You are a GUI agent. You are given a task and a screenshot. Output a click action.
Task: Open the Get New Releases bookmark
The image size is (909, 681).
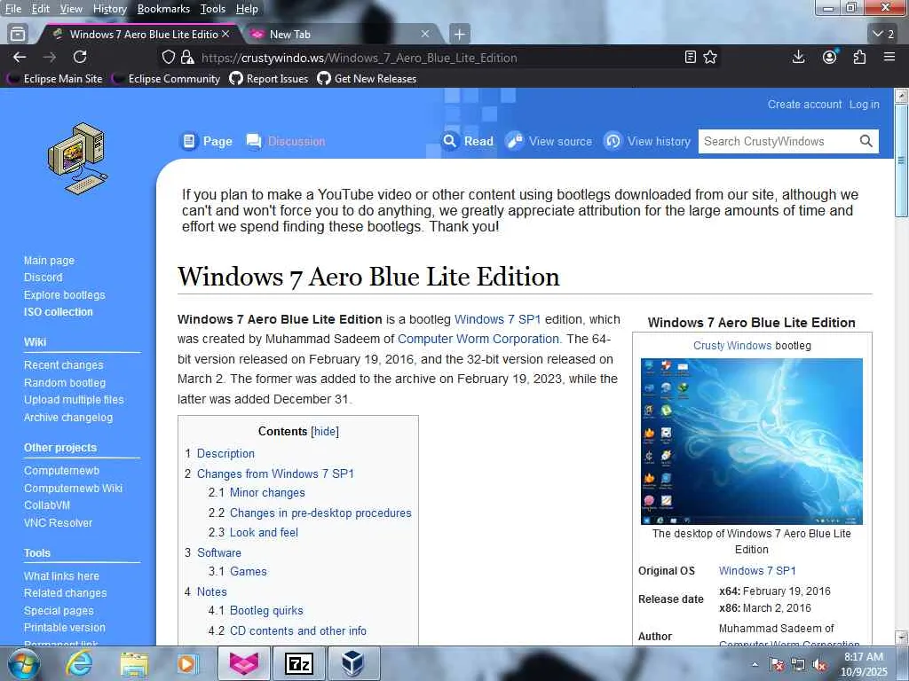point(367,79)
